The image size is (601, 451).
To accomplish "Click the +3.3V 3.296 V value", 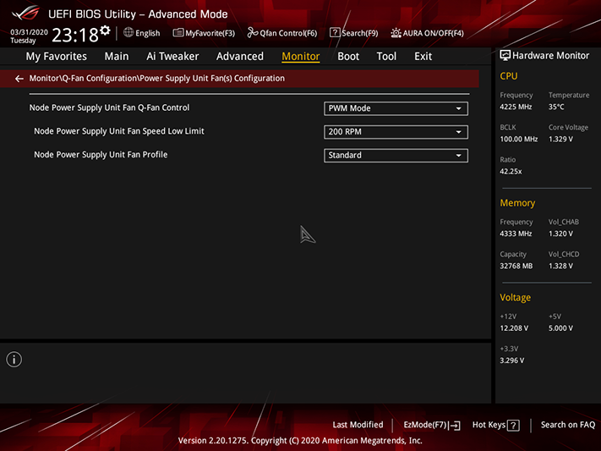I will tap(512, 360).
